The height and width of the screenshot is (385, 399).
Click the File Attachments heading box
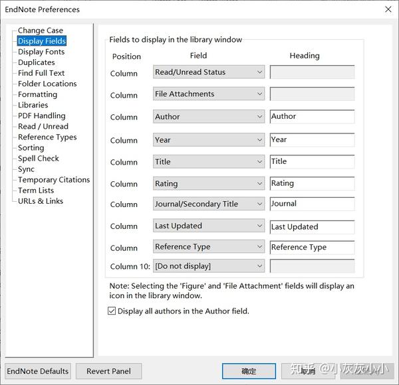point(313,94)
